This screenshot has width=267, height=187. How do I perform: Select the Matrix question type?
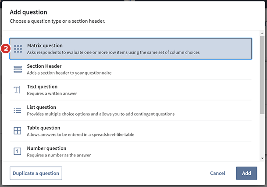tap(45, 45)
